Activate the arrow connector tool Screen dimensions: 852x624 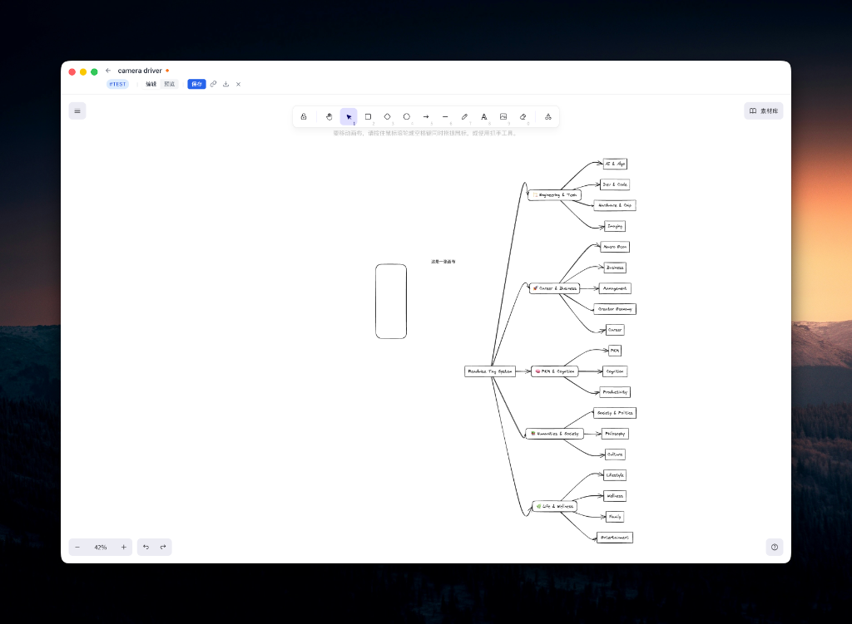point(426,116)
